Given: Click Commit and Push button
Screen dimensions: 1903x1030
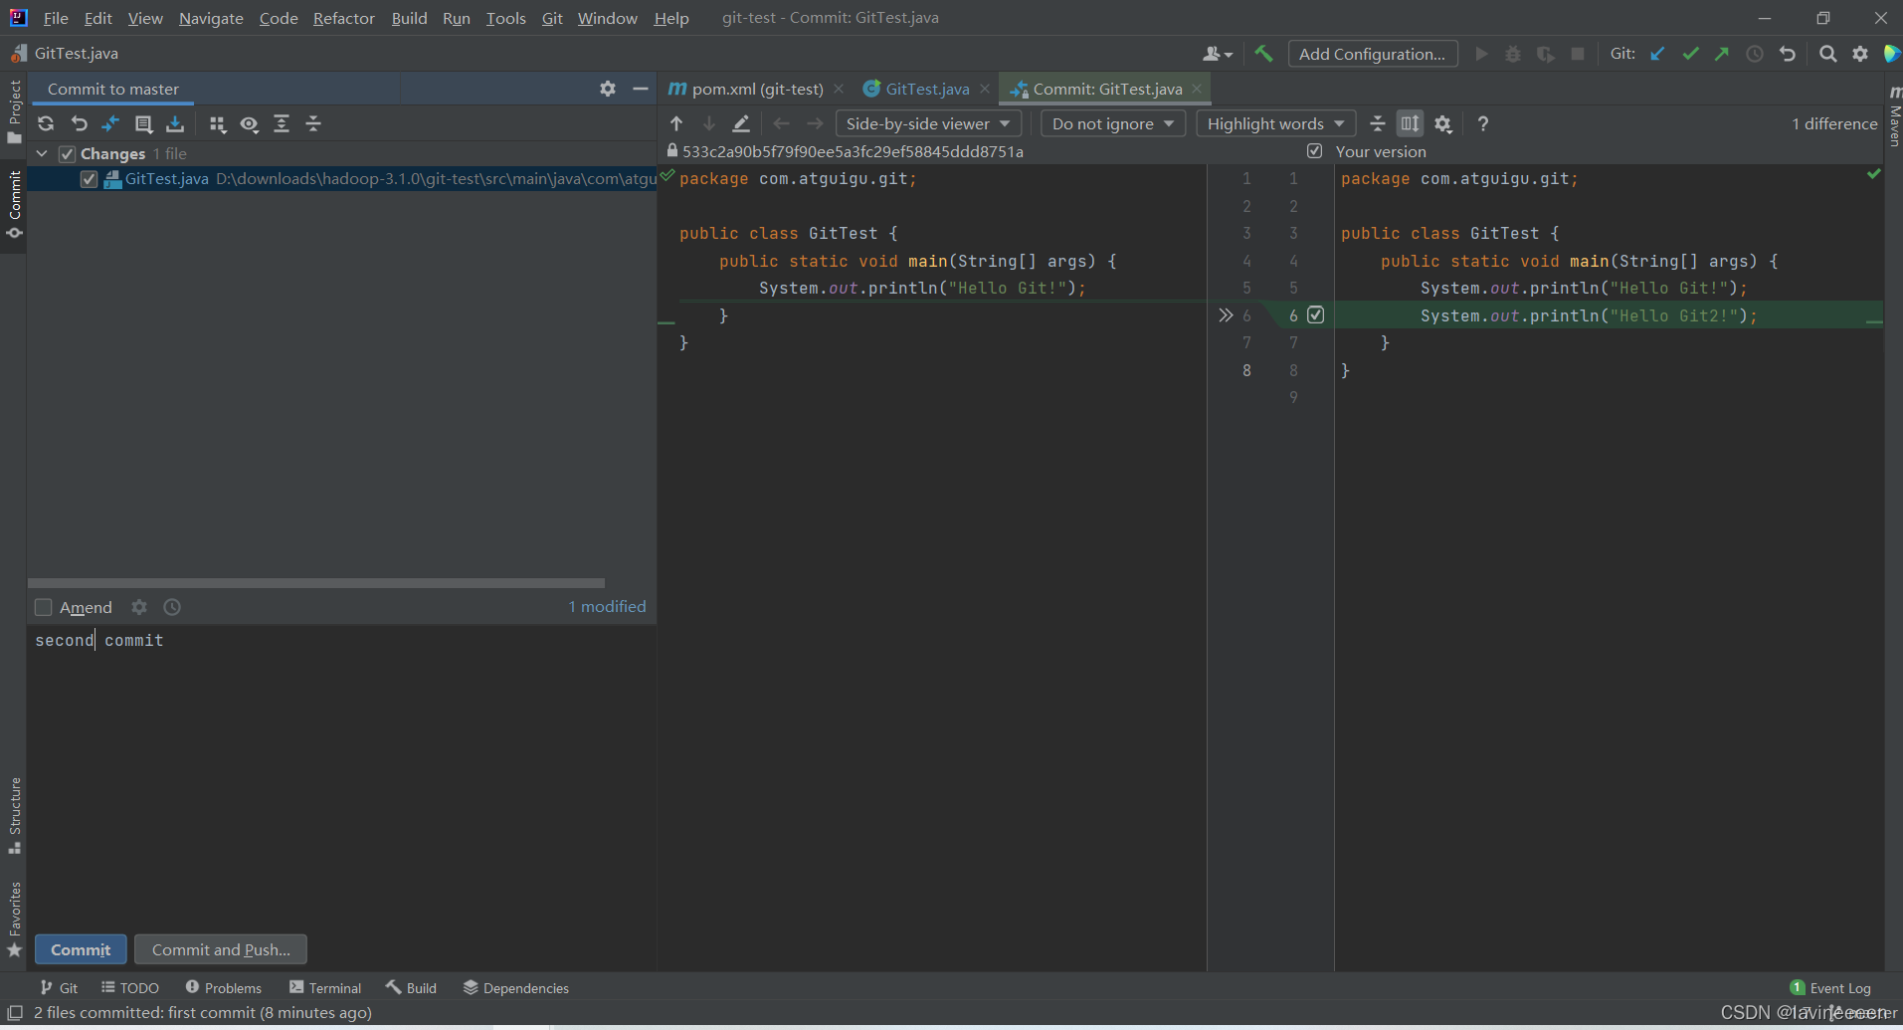Looking at the screenshot, I should [221, 949].
